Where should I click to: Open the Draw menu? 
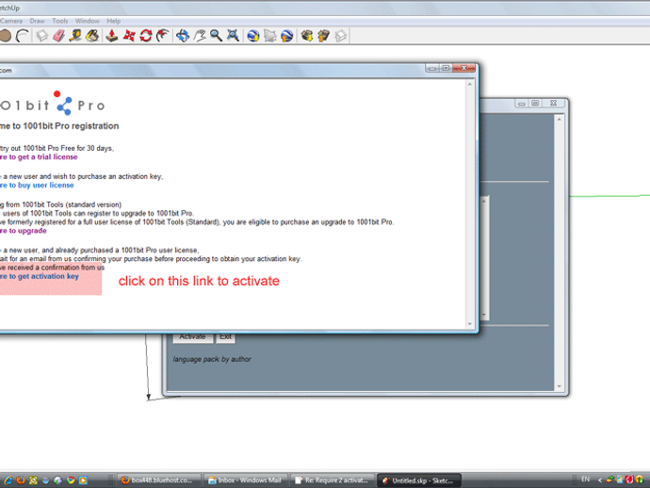[38, 21]
